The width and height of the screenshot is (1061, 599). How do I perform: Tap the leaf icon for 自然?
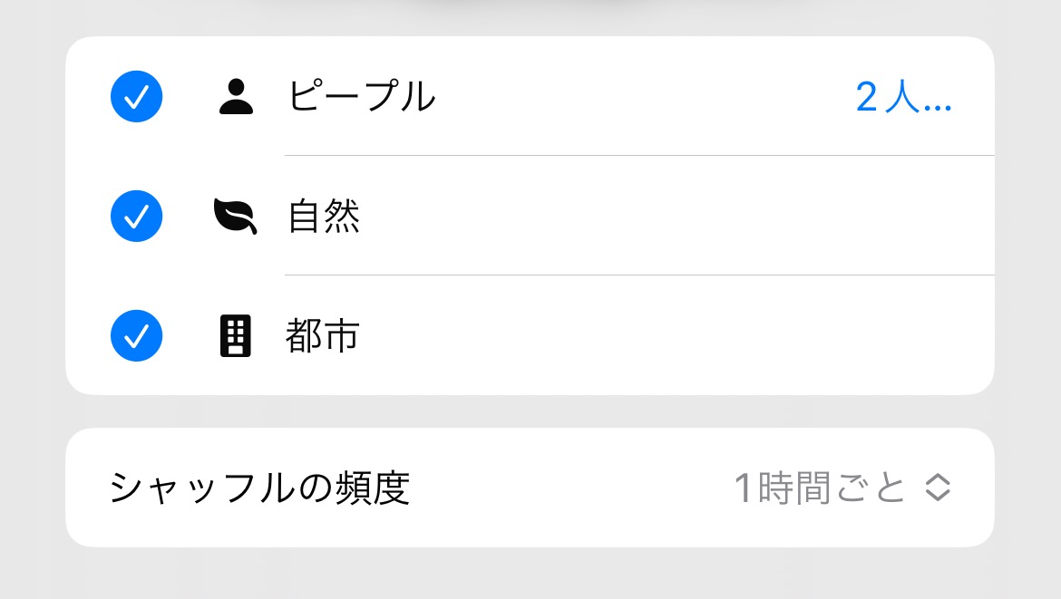[x=234, y=216]
